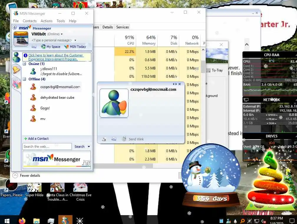Click the show-menu round button beside msn logo
The height and width of the screenshot is (224, 297).
15,27
